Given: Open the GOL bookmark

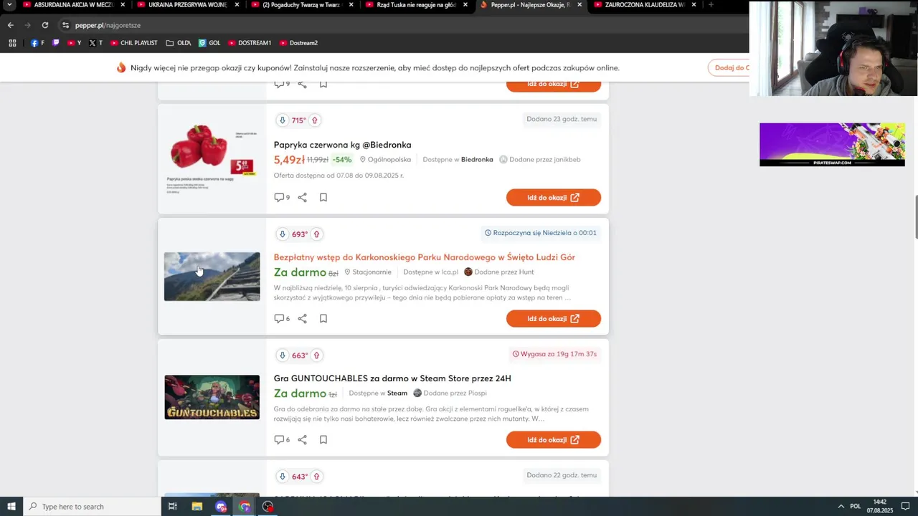Looking at the screenshot, I should tap(209, 43).
